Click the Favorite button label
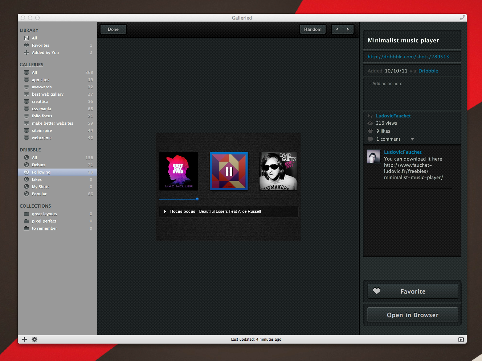The height and width of the screenshot is (361, 482). (413, 291)
